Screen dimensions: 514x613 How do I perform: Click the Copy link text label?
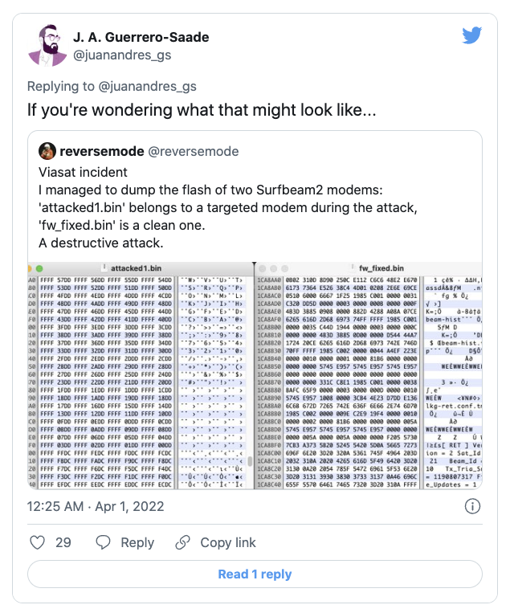(228, 543)
